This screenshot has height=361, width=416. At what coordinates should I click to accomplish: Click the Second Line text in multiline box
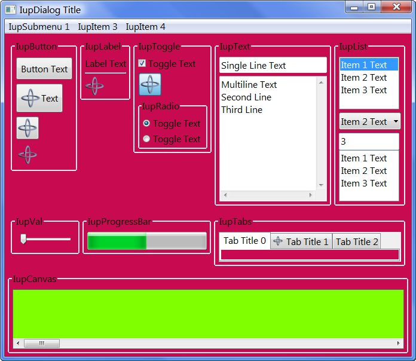tap(246, 97)
